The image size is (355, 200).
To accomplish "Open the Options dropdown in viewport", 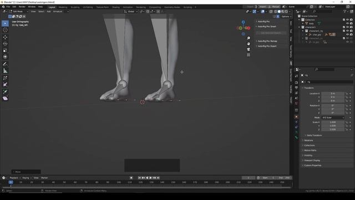I will (x=286, y=17).
